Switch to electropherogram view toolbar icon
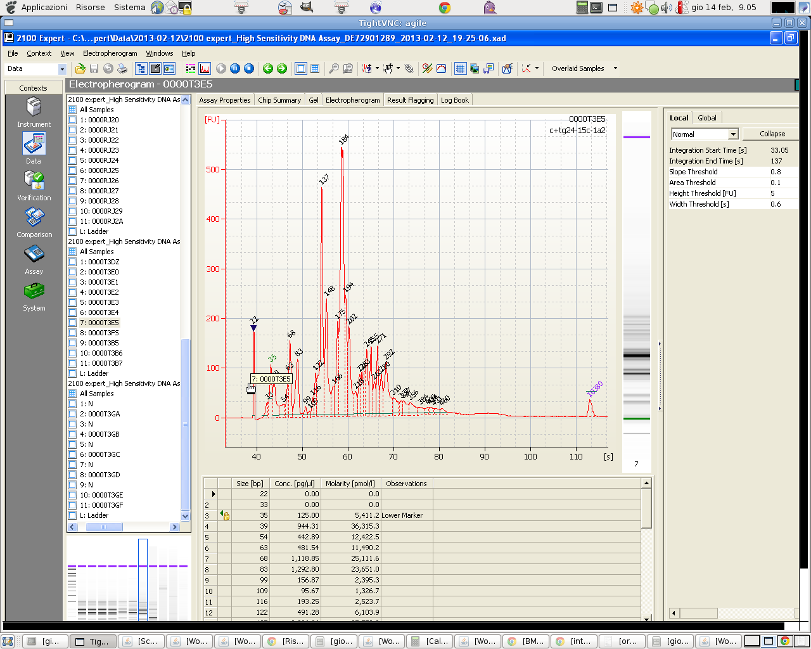The image size is (811, 649). tap(205, 68)
